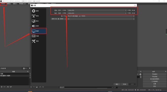Viewport: 167px width, 92px height.
Task: Expand the output scaled resolution dropdown
Action: click(x=126, y=13)
